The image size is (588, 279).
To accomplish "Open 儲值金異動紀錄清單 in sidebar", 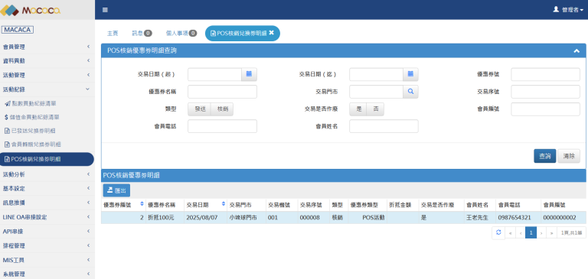I will pyautogui.click(x=32, y=117).
